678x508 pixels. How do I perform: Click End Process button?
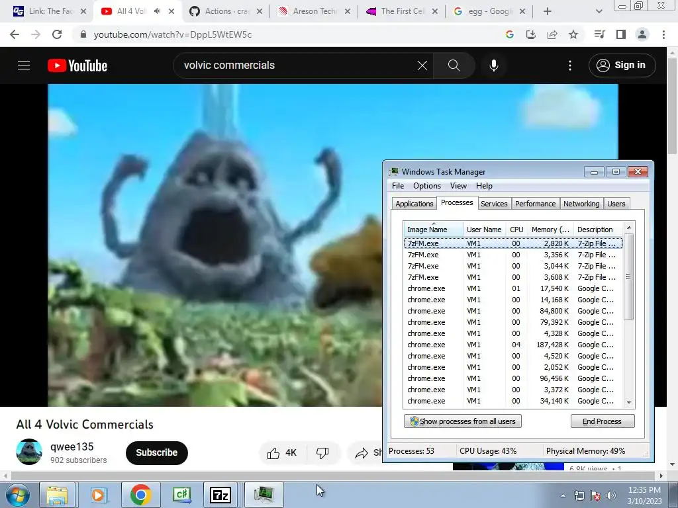click(603, 421)
